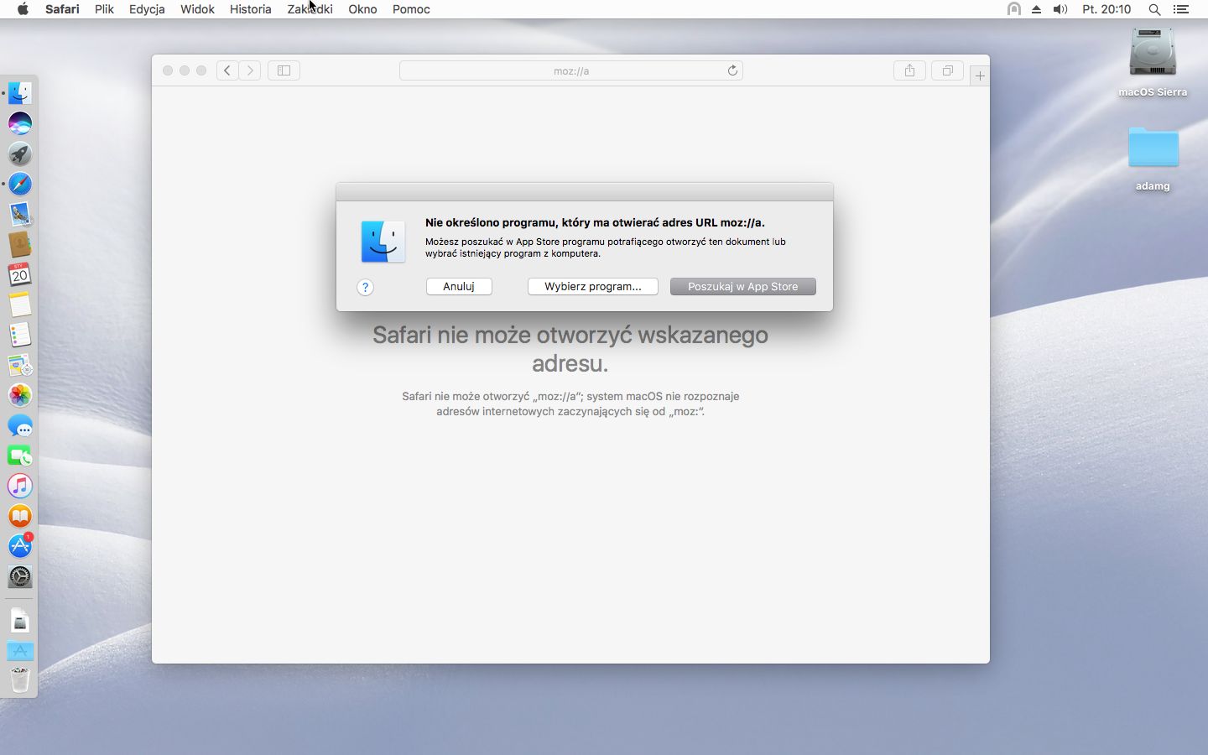Go forward with Safari's forward arrow
This screenshot has width=1208, height=755.
(250, 70)
